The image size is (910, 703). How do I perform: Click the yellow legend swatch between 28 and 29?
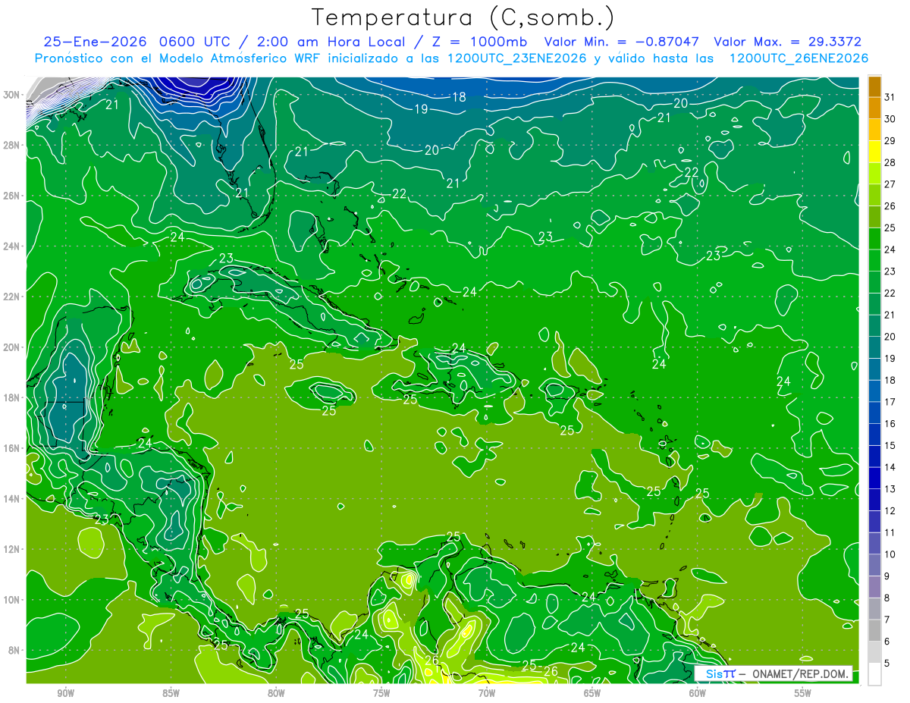coord(874,152)
